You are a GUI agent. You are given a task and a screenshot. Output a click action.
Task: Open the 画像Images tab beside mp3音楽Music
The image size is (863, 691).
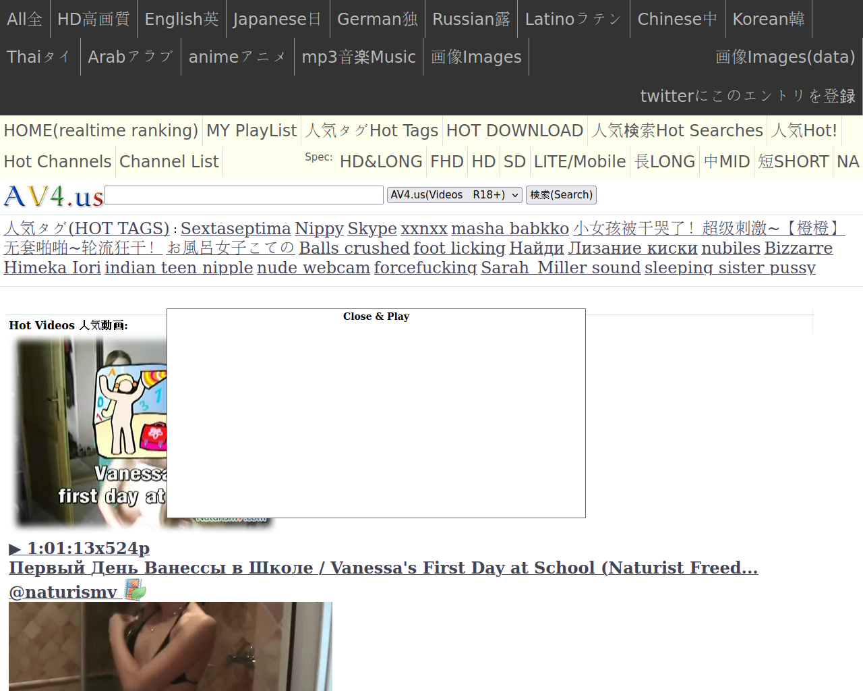[x=476, y=57]
